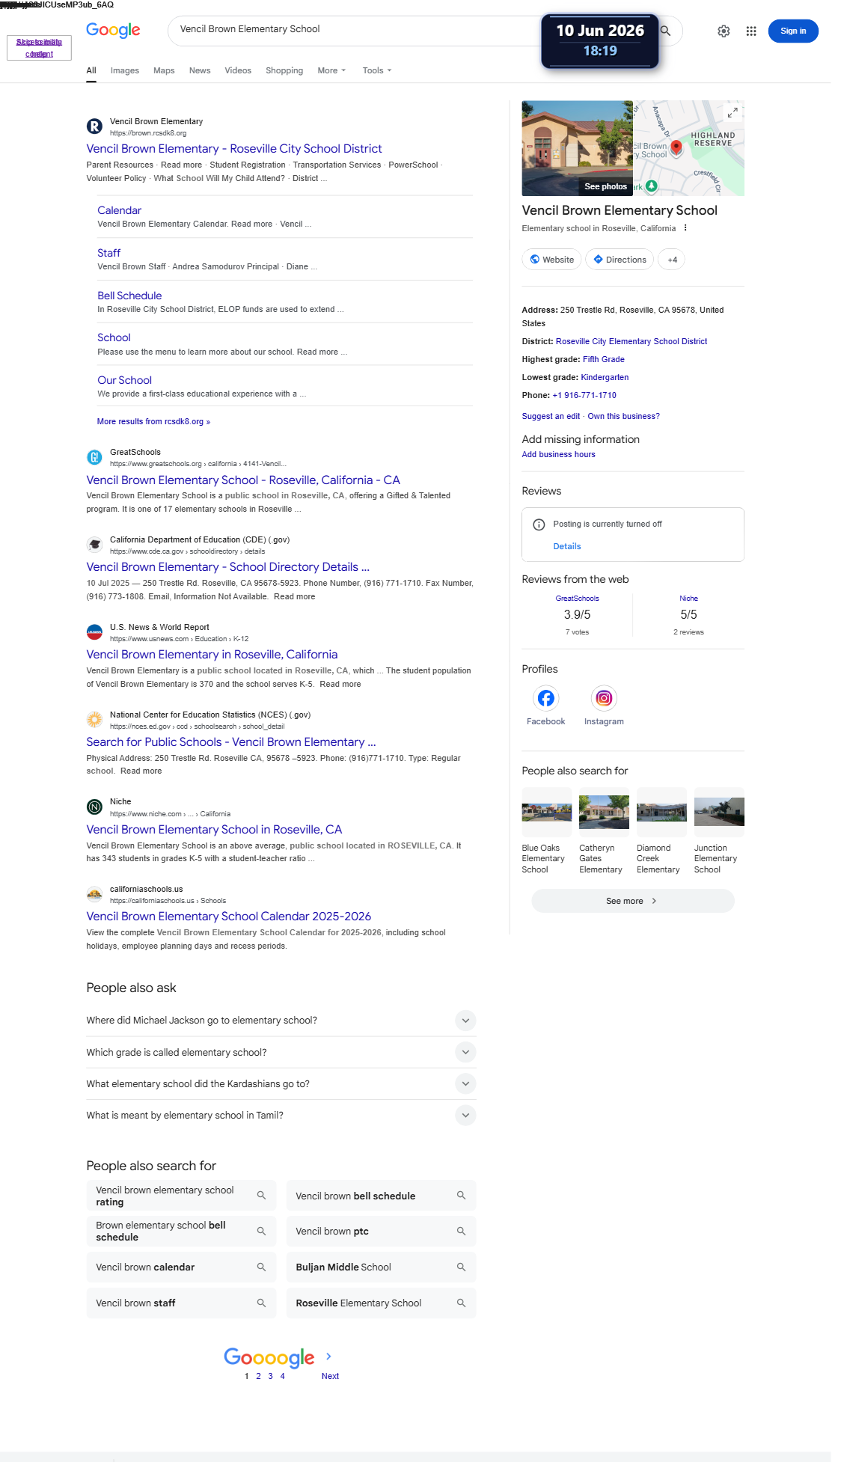Click the search magnifier icon in search box

(x=665, y=31)
